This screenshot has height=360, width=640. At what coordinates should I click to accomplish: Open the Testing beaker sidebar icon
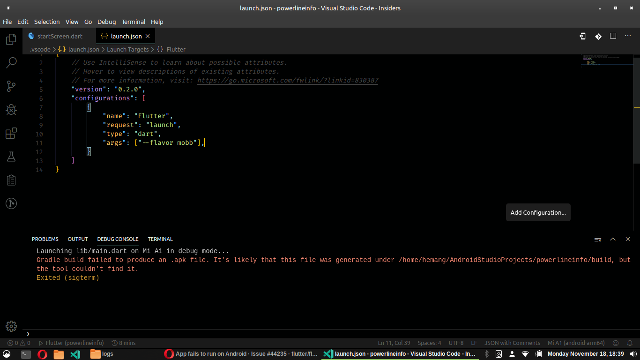[x=11, y=156]
